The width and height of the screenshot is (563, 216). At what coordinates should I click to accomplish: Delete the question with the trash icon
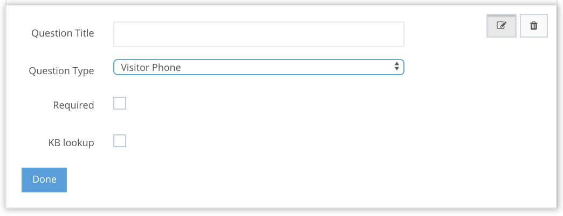click(x=534, y=26)
